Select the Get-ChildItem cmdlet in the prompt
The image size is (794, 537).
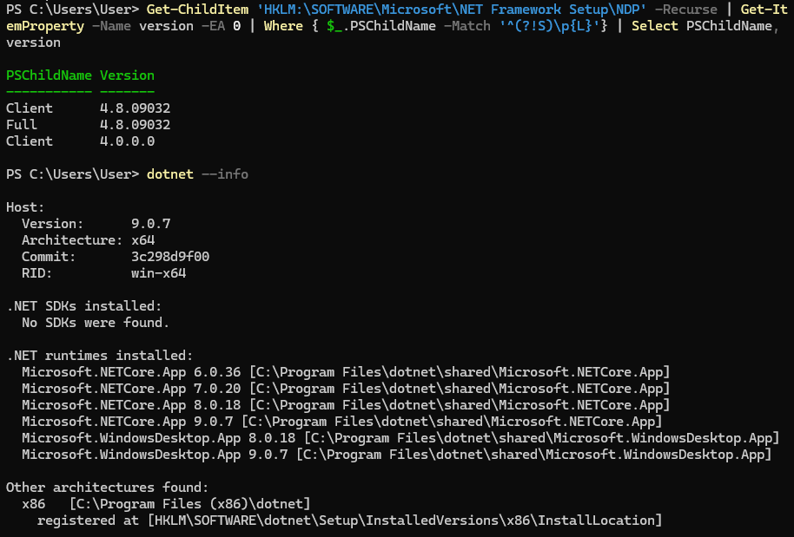point(199,9)
